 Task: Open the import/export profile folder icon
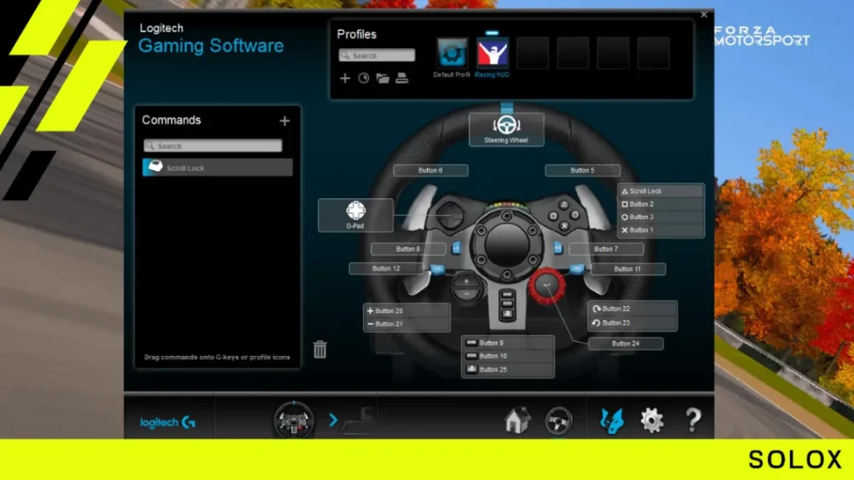(382, 78)
